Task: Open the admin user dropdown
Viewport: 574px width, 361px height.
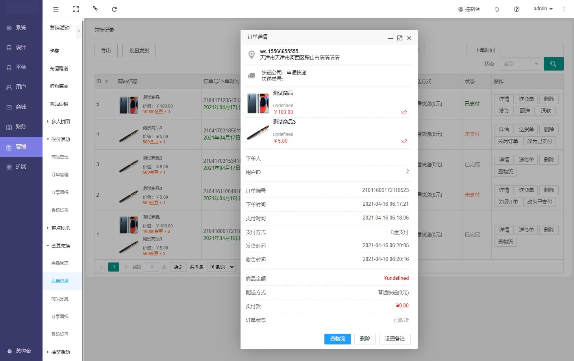Action: coord(543,9)
